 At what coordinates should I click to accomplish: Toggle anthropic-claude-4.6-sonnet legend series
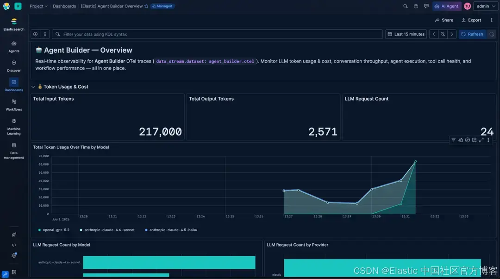(x=107, y=230)
